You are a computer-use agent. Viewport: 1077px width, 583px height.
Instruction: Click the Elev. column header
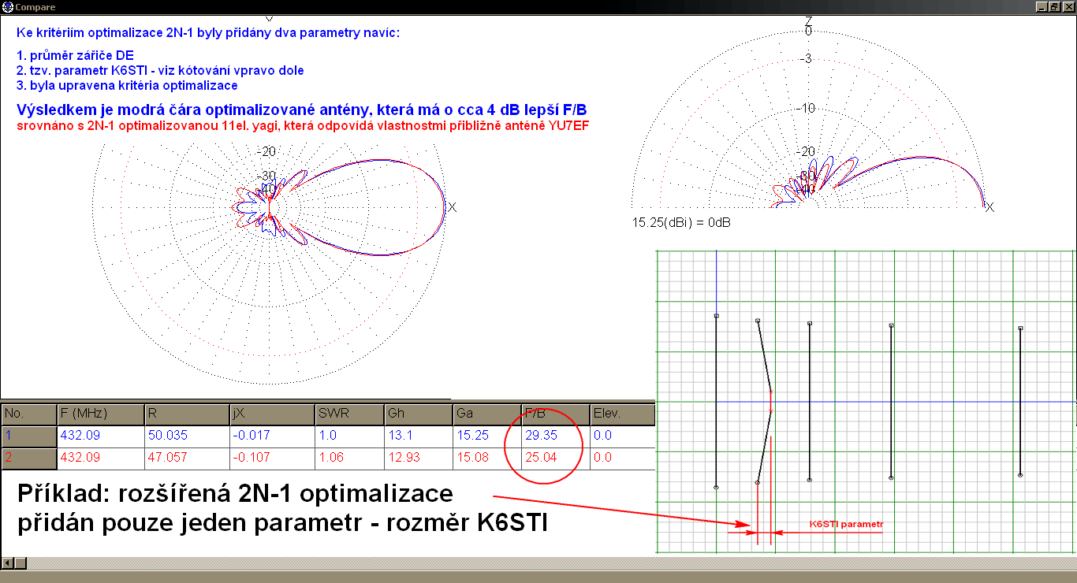pyautogui.click(x=622, y=414)
